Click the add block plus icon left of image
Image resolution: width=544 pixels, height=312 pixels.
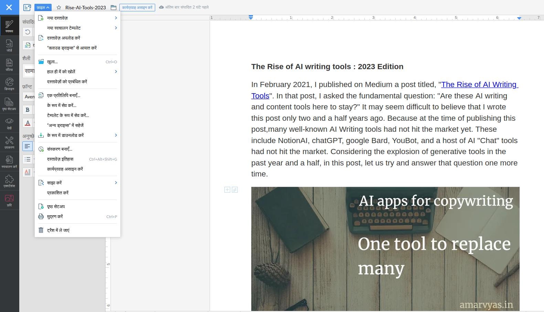(x=227, y=190)
